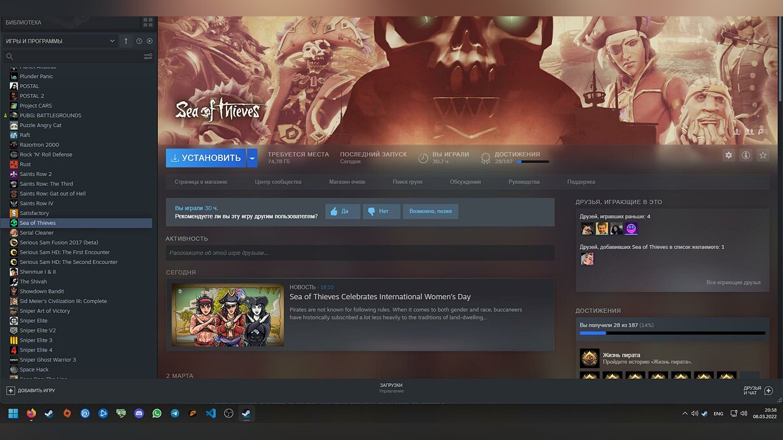Recommend the game with Да button
This screenshot has width=783, height=440.
click(x=343, y=211)
